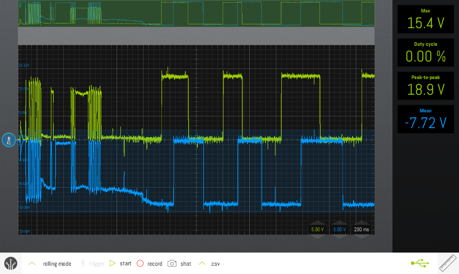This screenshot has width=459, height=274.
Task: Take a screenshot with the camera icon
Action: (172, 263)
